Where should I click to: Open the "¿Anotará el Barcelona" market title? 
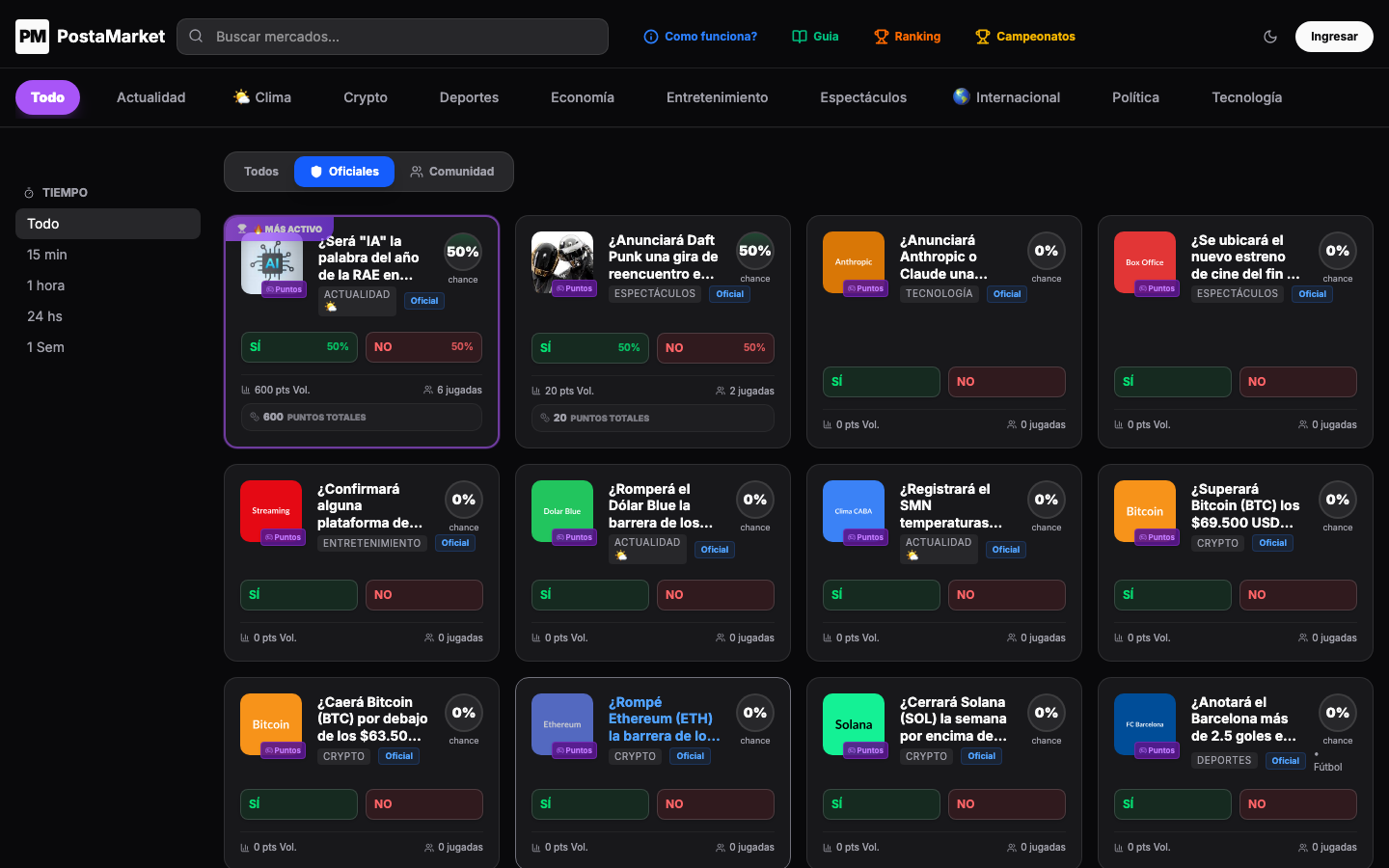(x=1245, y=719)
